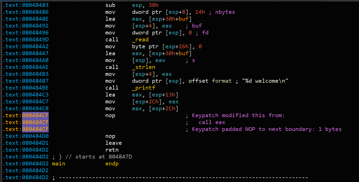Image resolution: width=359 pixels, height=182 pixels.
Task: Click the _strlen call target
Action: click(x=144, y=67)
